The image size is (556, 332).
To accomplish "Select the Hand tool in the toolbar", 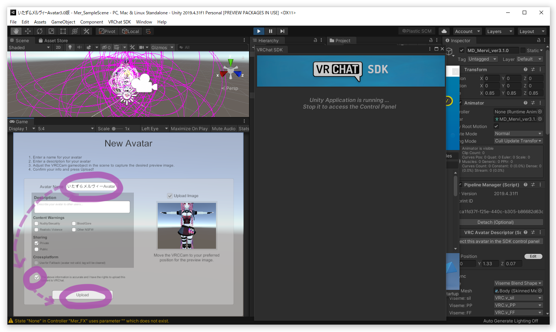I will coord(16,31).
